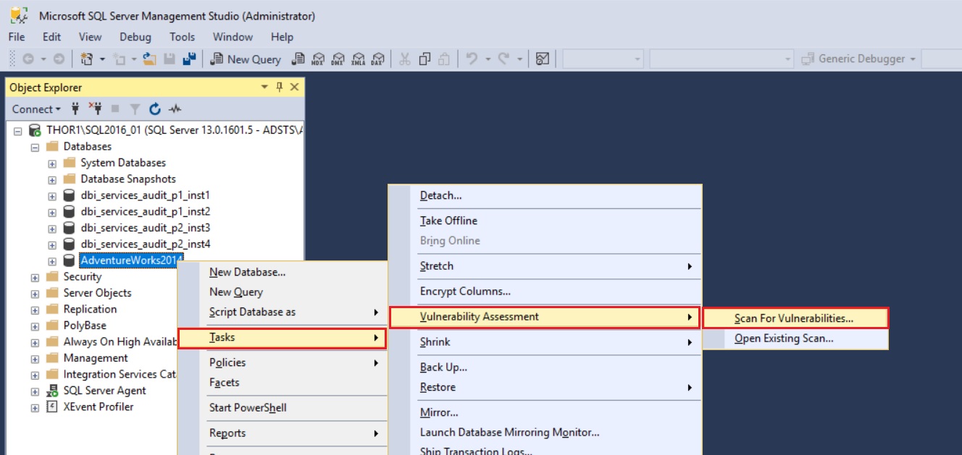Click the single Save disk icon
962x455 pixels.
click(x=170, y=59)
